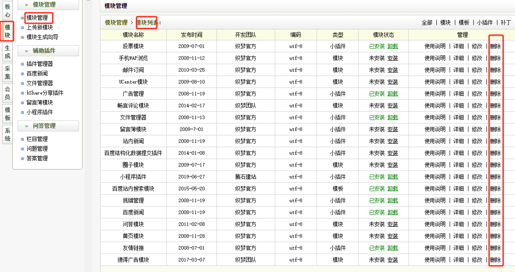515x272 pixels.
Task: Uninstall the 百度站内搜索模块
Action: pos(393,188)
